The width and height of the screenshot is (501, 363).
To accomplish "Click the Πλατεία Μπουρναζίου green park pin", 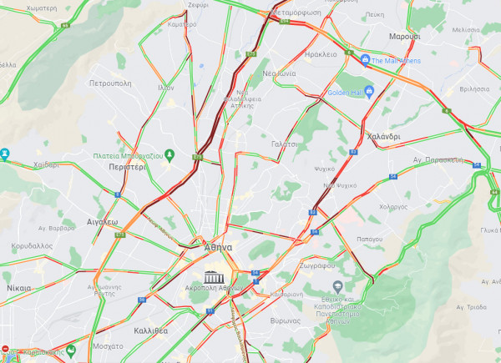I will click(170, 155).
